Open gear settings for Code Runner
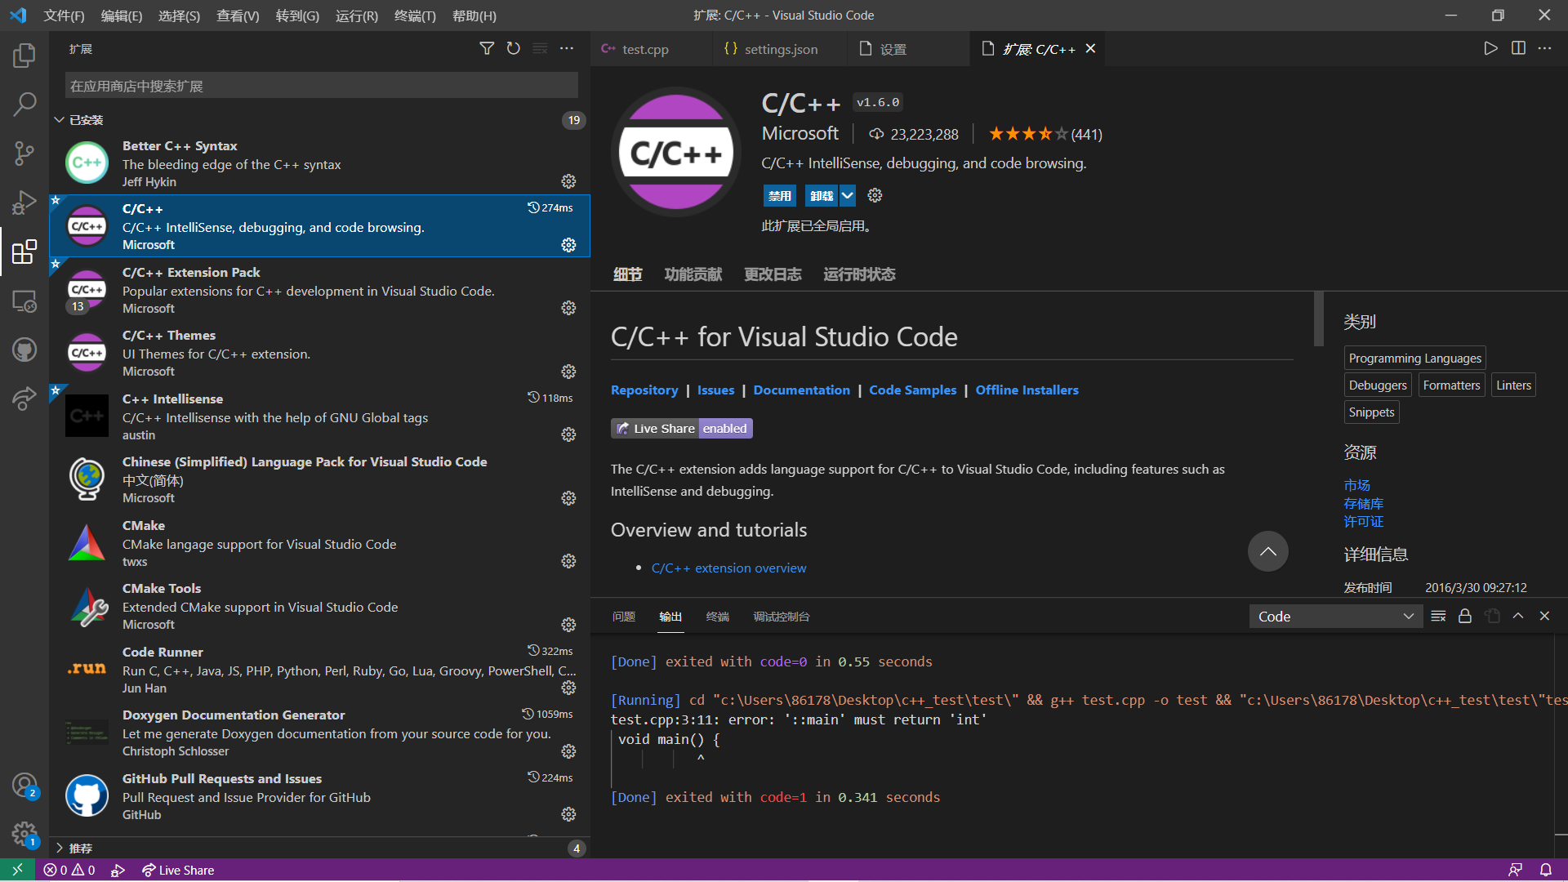The height and width of the screenshot is (882, 1568). click(x=569, y=688)
